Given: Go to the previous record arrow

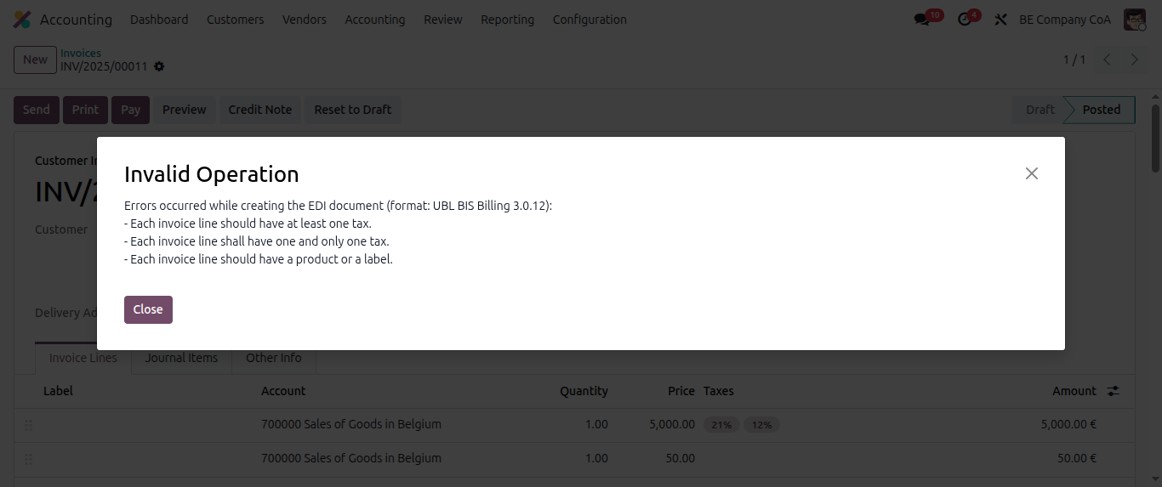Looking at the screenshot, I should (x=1107, y=59).
